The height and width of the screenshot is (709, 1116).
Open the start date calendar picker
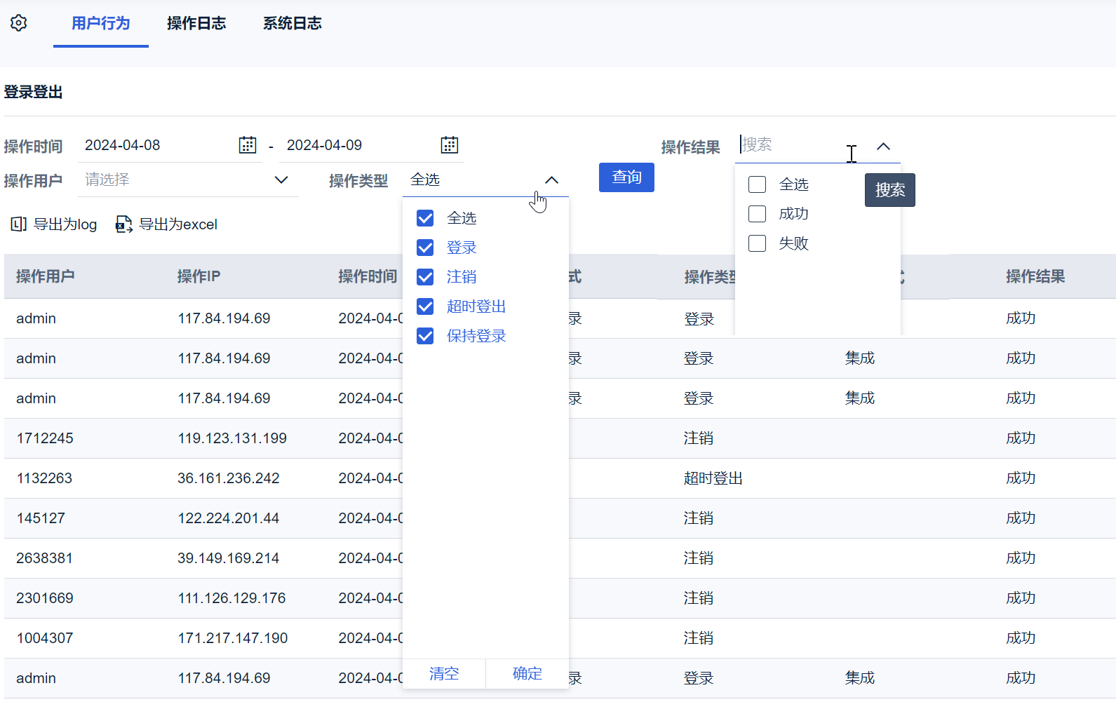pos(248,145)
